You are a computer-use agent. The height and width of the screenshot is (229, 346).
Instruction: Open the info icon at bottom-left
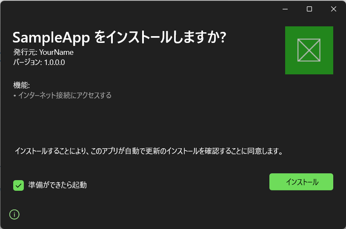coord(14,214)
